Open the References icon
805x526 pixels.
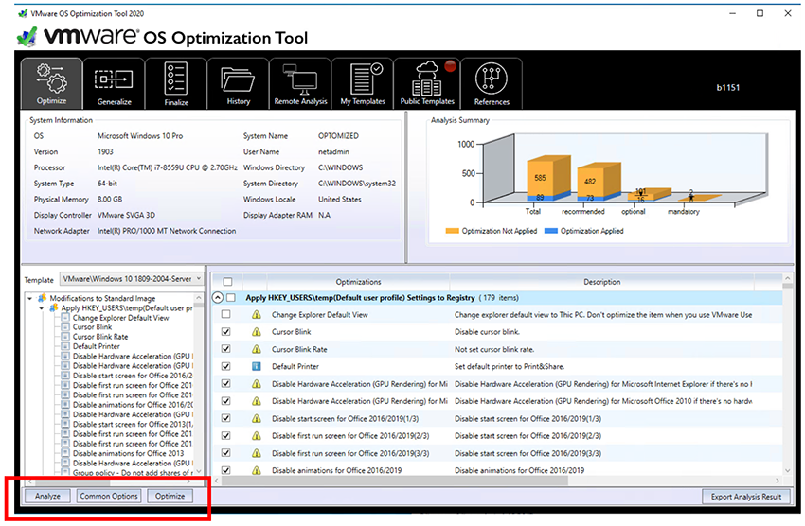pyautogui.click(x=491, y=79)
